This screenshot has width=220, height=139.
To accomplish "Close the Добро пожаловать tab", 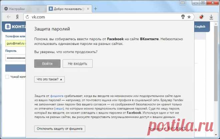I will pyautogui.click(x=88, y=9).
